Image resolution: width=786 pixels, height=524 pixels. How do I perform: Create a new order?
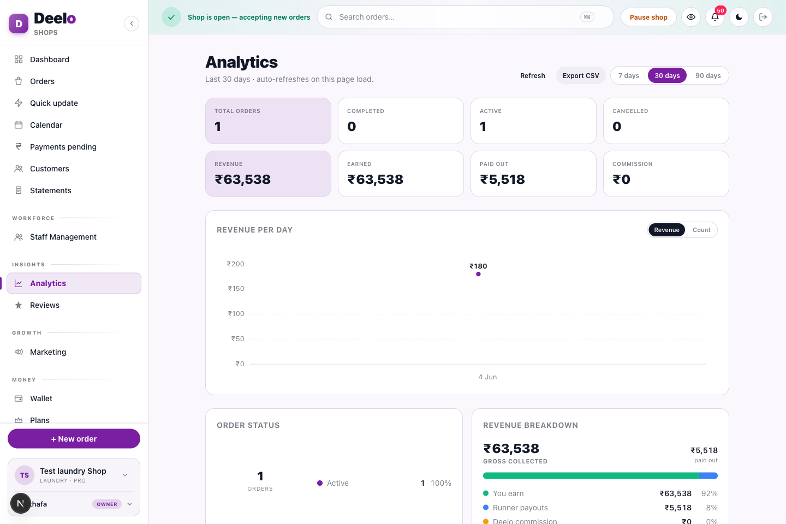(74, 439)
